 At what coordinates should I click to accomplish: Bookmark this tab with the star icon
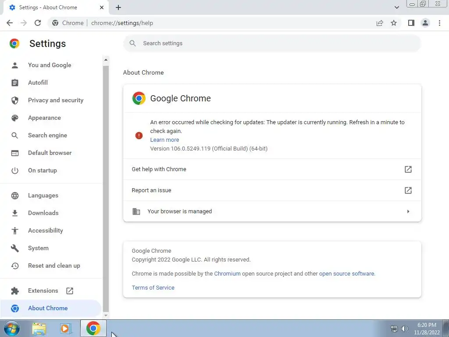[x=394, y=23]
